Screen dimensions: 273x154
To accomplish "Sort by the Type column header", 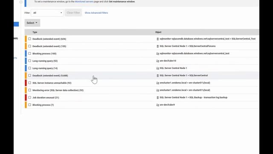I will (35, 32).
